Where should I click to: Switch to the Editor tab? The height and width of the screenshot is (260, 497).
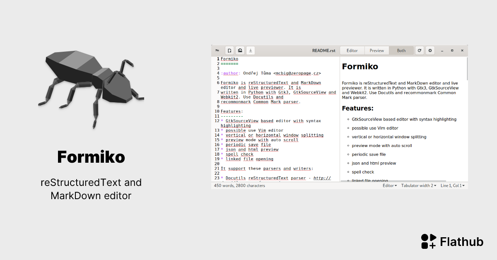352,50
